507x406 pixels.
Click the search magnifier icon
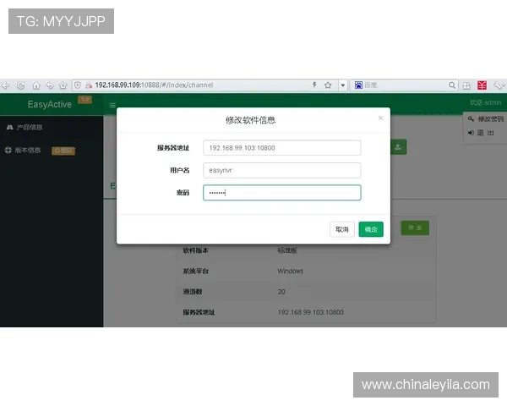(x=452, y=85)
